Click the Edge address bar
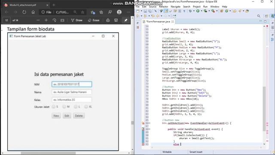 pos(62,12)
